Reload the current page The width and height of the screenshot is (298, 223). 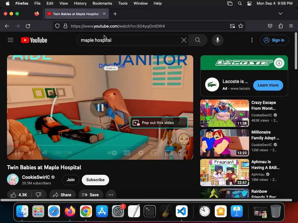[x=28, y=26]
